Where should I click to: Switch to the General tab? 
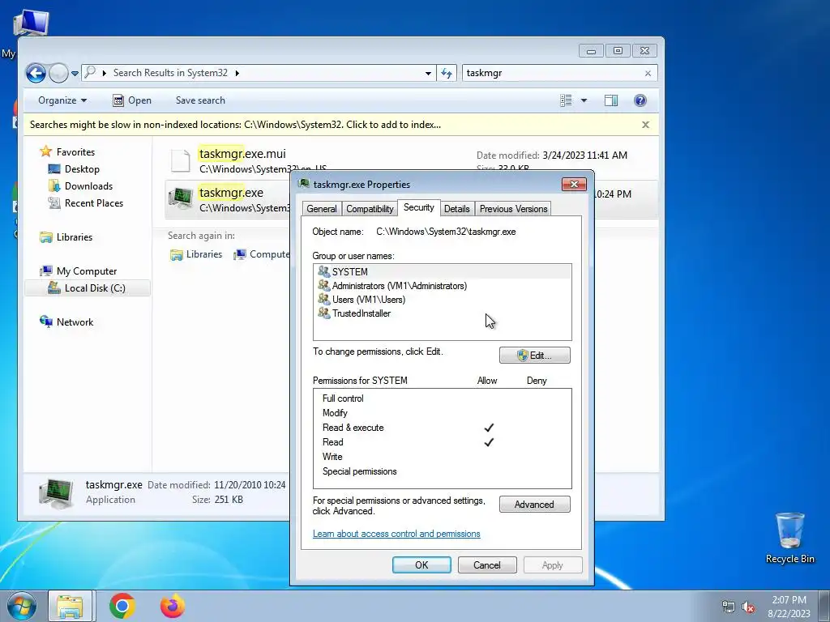[322, 209]
